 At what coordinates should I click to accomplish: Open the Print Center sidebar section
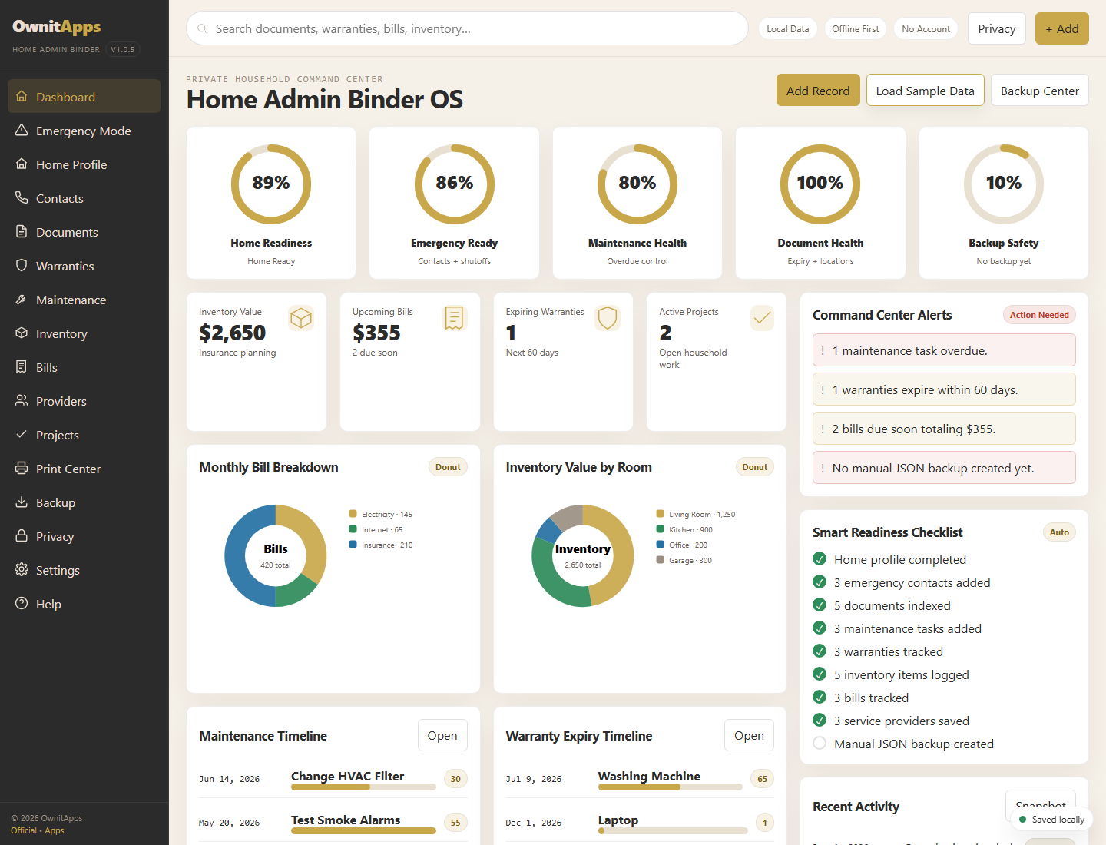point(84,469)
